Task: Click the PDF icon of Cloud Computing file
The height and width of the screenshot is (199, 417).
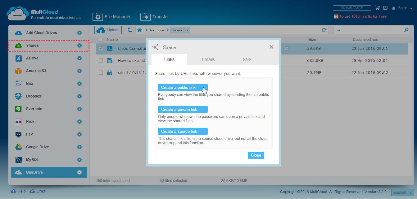Action: 110,48
